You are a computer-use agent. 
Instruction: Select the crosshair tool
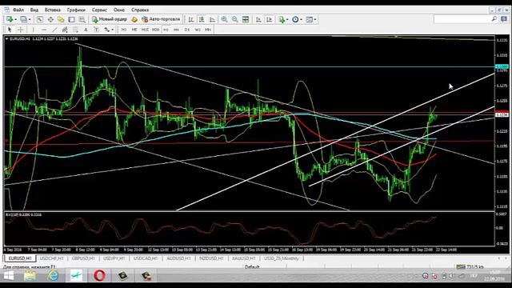click(x=20, y=30)
